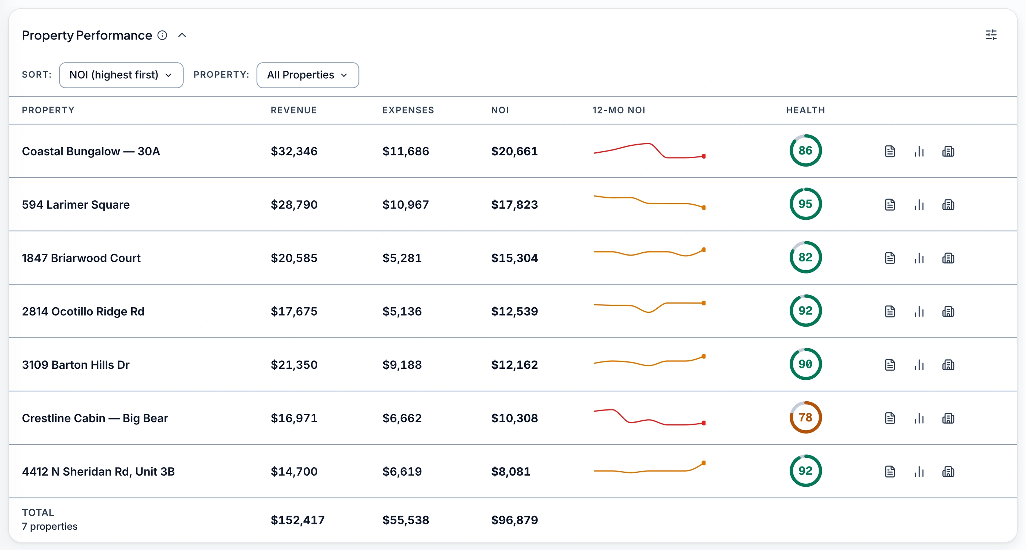Click health score ring 86 for Coastal Bungalow
The height and width of the screenshot is (550, 1026).
(x=805, y=150)
